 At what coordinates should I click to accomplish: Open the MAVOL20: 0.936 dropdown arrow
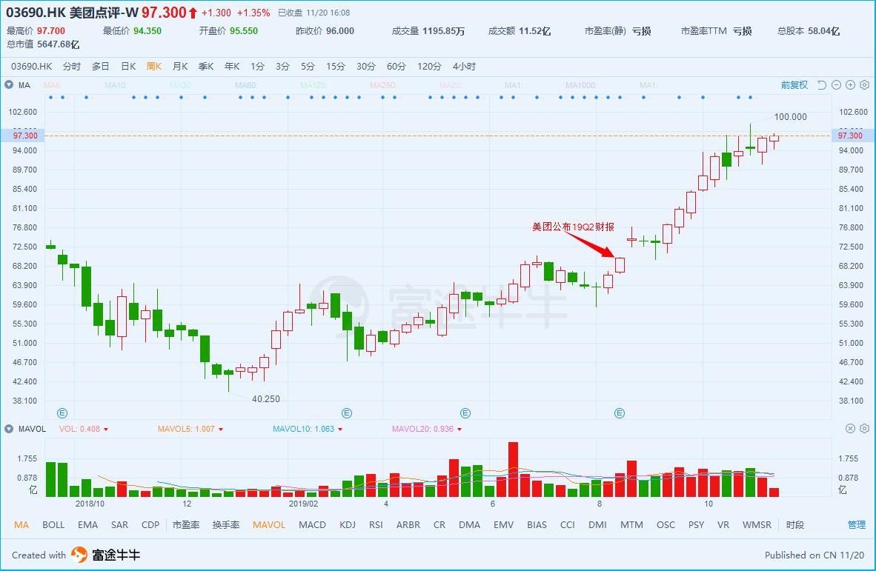pos(459,430)
